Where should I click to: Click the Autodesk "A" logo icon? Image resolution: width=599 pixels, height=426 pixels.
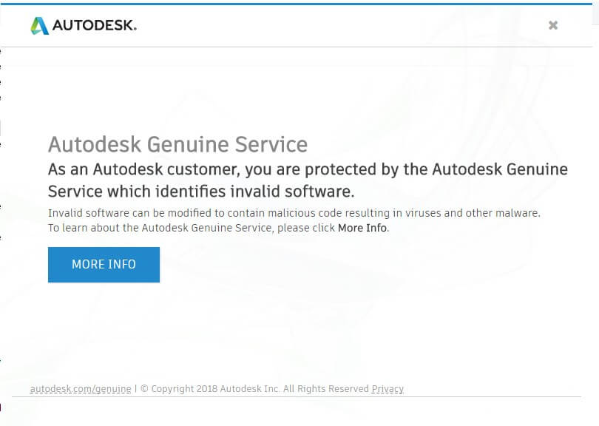point(39,26)
